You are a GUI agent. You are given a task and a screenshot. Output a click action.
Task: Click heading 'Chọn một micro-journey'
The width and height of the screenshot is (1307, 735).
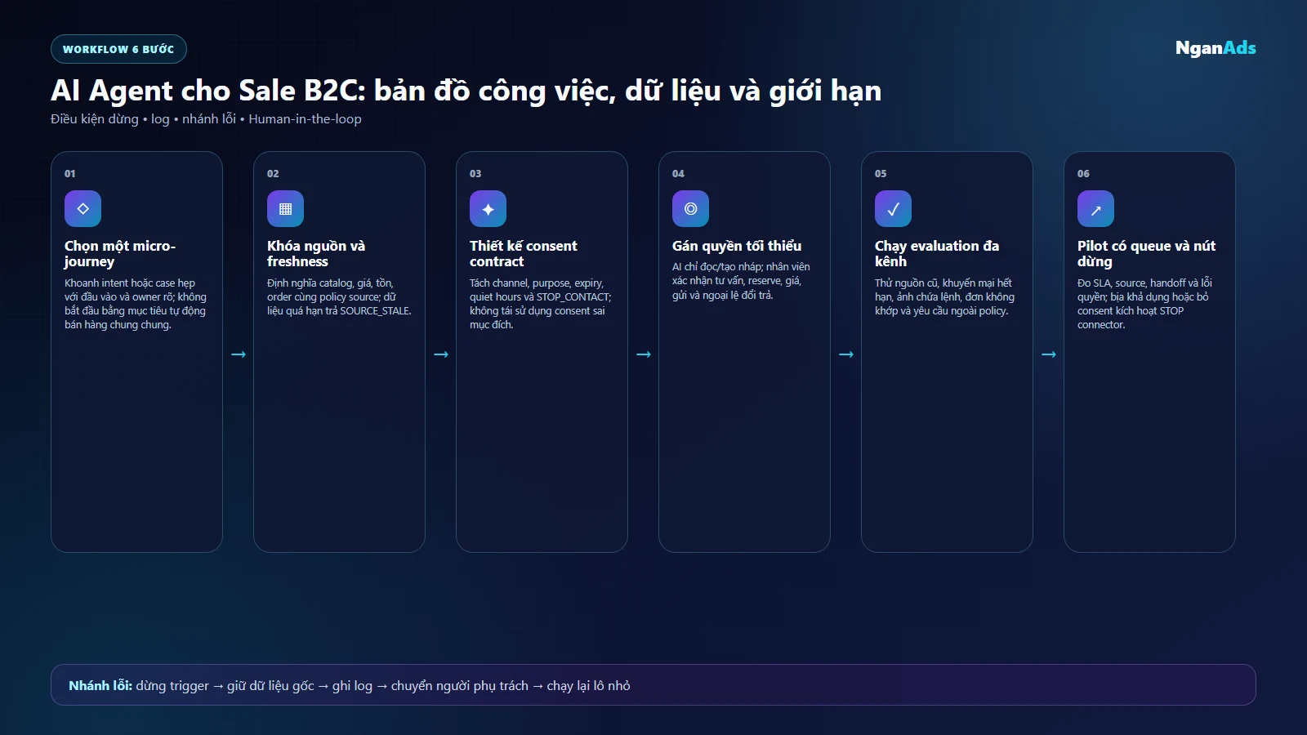click(x=120, y=253)
